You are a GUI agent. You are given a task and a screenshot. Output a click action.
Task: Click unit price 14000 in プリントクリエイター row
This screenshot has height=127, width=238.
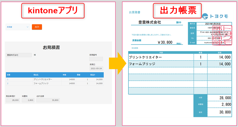tap(69, 79)
